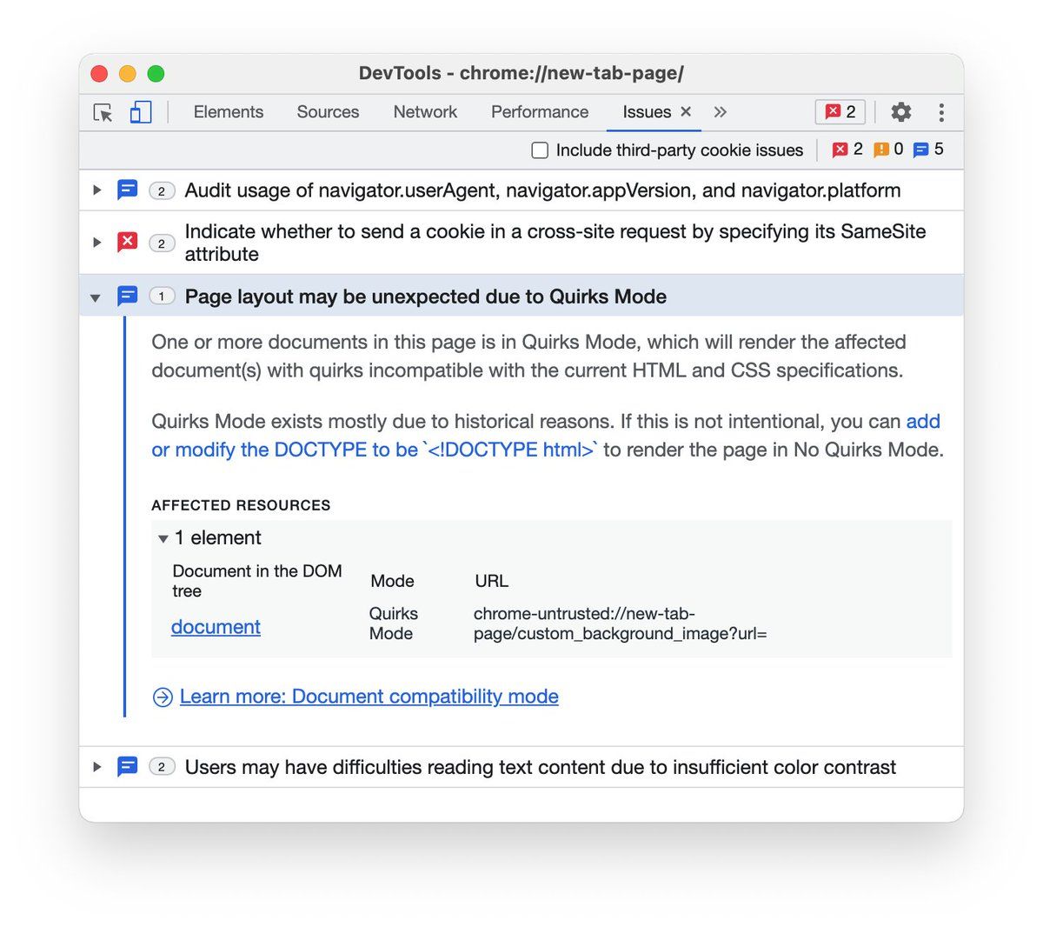Click the count badge 2 on the contrast issue
Viewport: 1043px width, 927px height.
(x=162, y=767)
